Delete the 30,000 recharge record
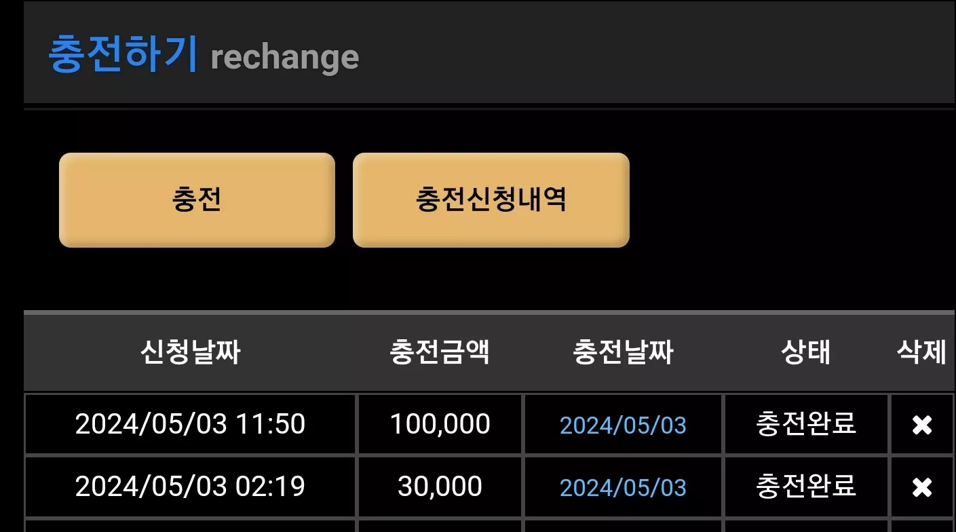This screenshot has height=532, width=956. click(x=921, y=487)
